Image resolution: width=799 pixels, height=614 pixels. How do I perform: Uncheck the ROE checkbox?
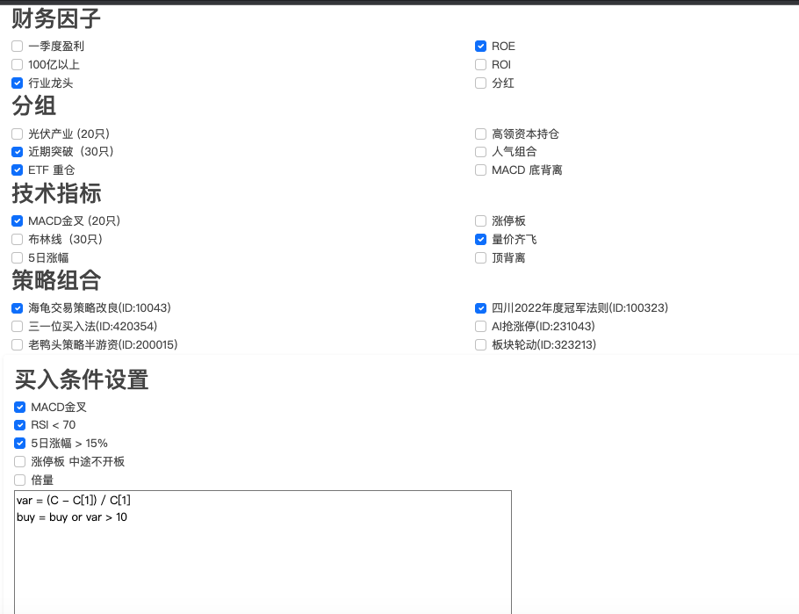(480, 47)
